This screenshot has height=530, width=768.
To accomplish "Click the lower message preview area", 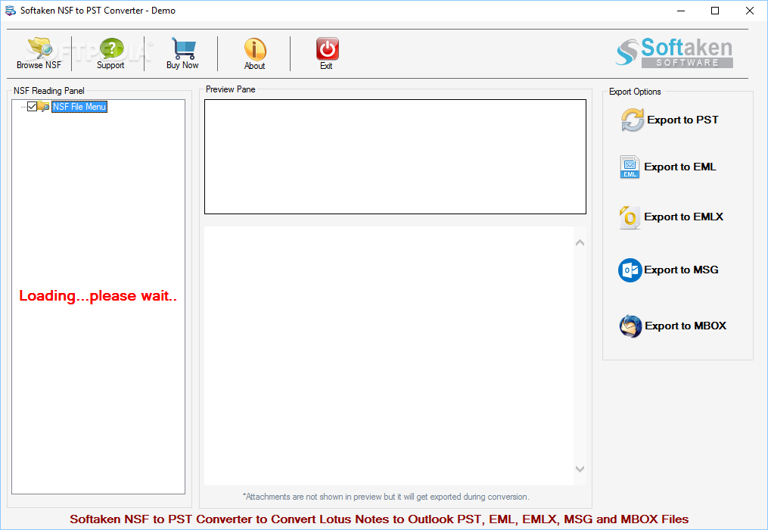I will pyautogui.click(x=389, y=355).
